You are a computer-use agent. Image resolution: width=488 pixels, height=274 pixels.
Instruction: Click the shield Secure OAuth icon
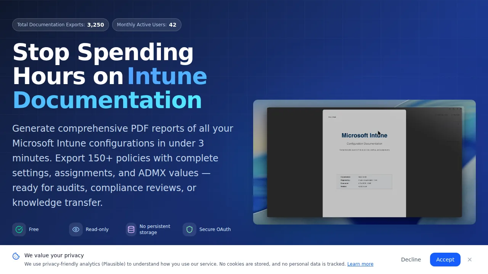(189, 229)
